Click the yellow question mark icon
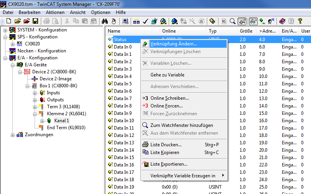The width and height of the screenshot is (311, 194). [x=300, y=21]
